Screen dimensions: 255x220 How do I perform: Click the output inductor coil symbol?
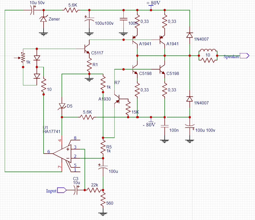[208, 51]
